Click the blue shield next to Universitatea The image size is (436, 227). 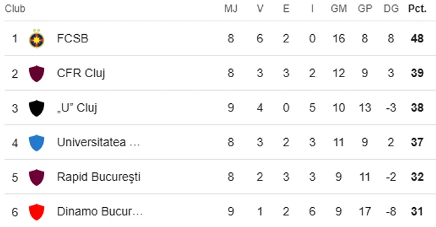[37, 142]
